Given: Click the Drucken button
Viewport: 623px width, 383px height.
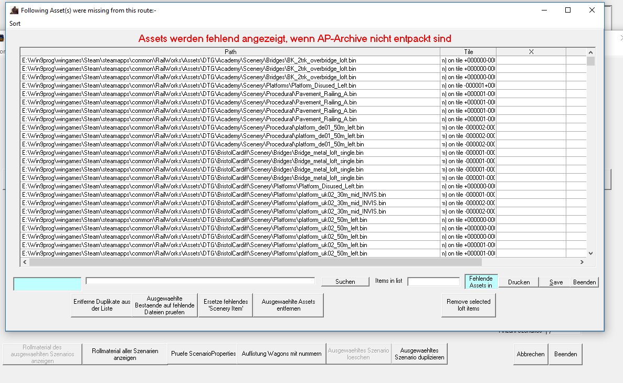Looking at the screenshot, I should (x=519, y=282).
